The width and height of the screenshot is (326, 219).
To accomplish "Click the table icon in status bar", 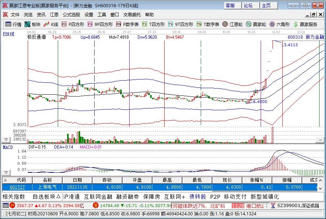I will pyautogui.click(x=6, y=206).
